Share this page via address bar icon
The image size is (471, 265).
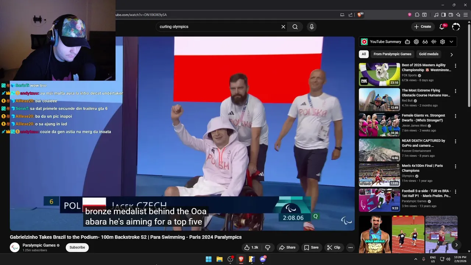point(351,15)
